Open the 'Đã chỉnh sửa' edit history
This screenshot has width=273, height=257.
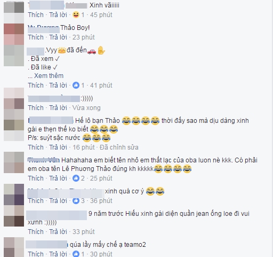tap(119, 147)
